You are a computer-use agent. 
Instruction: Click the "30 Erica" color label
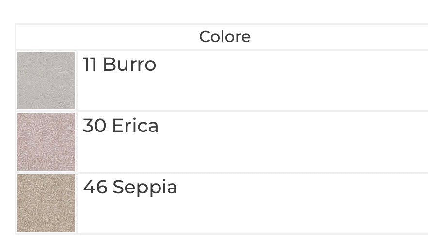pos(121,126)
